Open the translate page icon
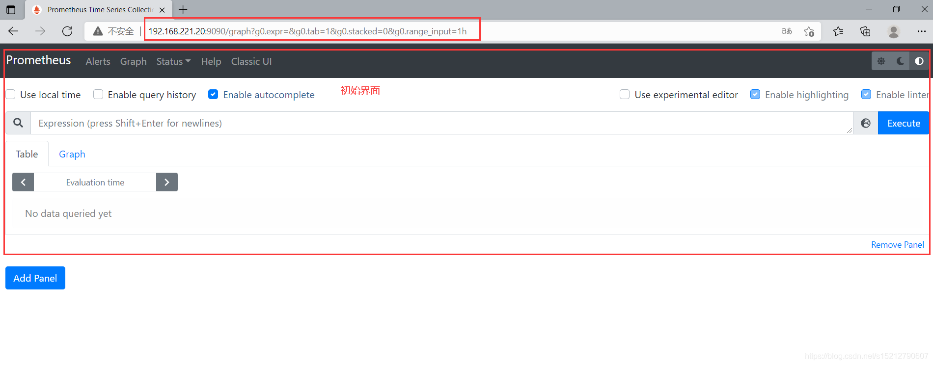This screenshot has width=933, height=365. (x=787, y=31)
